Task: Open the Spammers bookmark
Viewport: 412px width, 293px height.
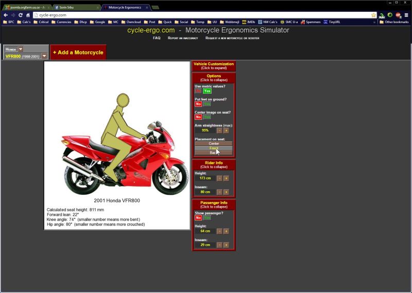Action: point(311,22)
